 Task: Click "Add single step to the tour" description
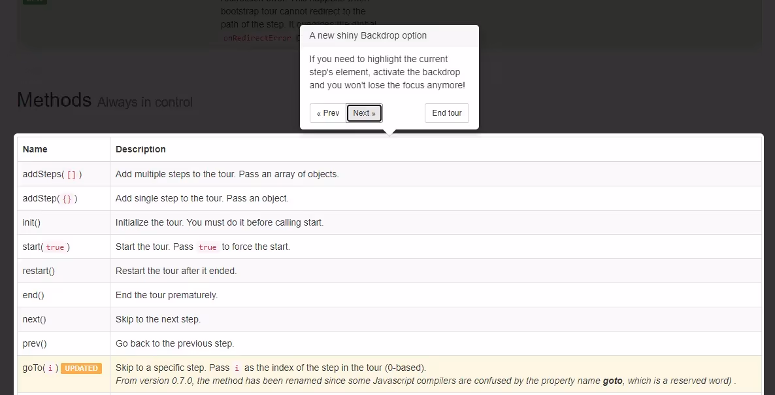[x=202, y=198]
